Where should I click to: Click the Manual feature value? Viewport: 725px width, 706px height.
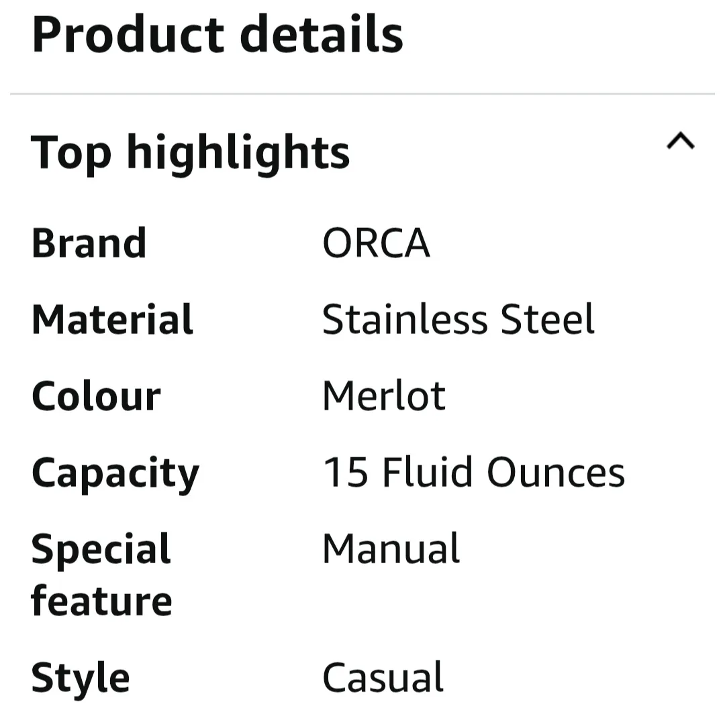coord(391,548)
